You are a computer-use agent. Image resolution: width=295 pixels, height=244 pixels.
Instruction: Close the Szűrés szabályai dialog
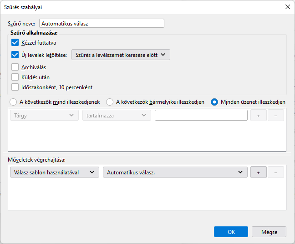pos(287,7)
